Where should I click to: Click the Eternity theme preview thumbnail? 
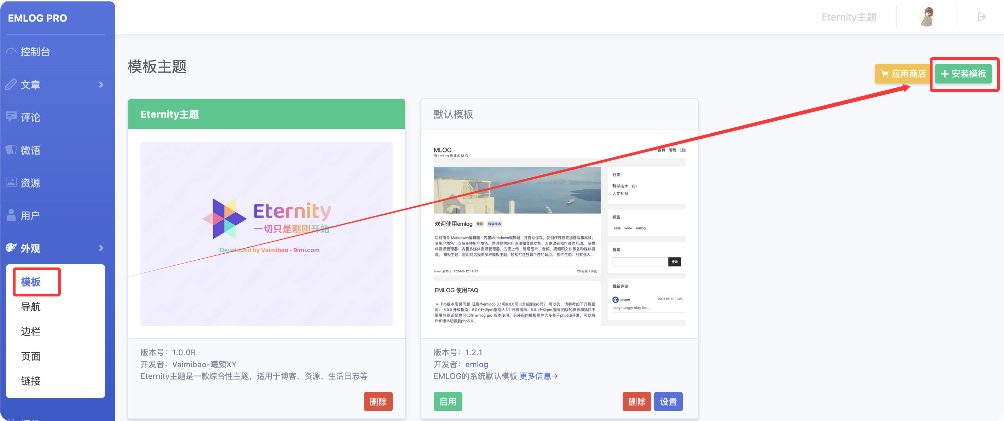point(266,234)
